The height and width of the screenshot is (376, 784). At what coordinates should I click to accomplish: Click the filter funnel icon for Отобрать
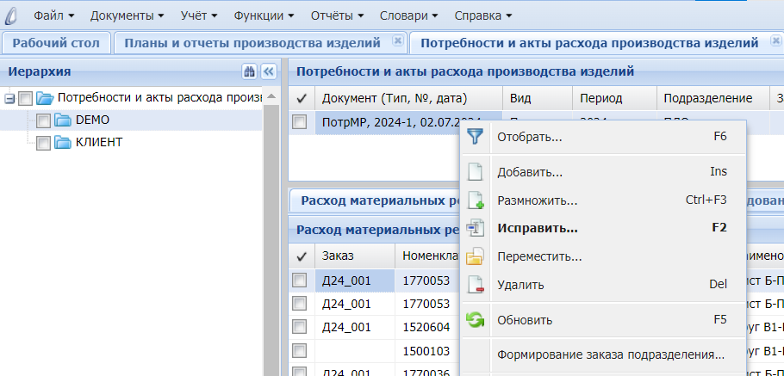click(476, 137)
